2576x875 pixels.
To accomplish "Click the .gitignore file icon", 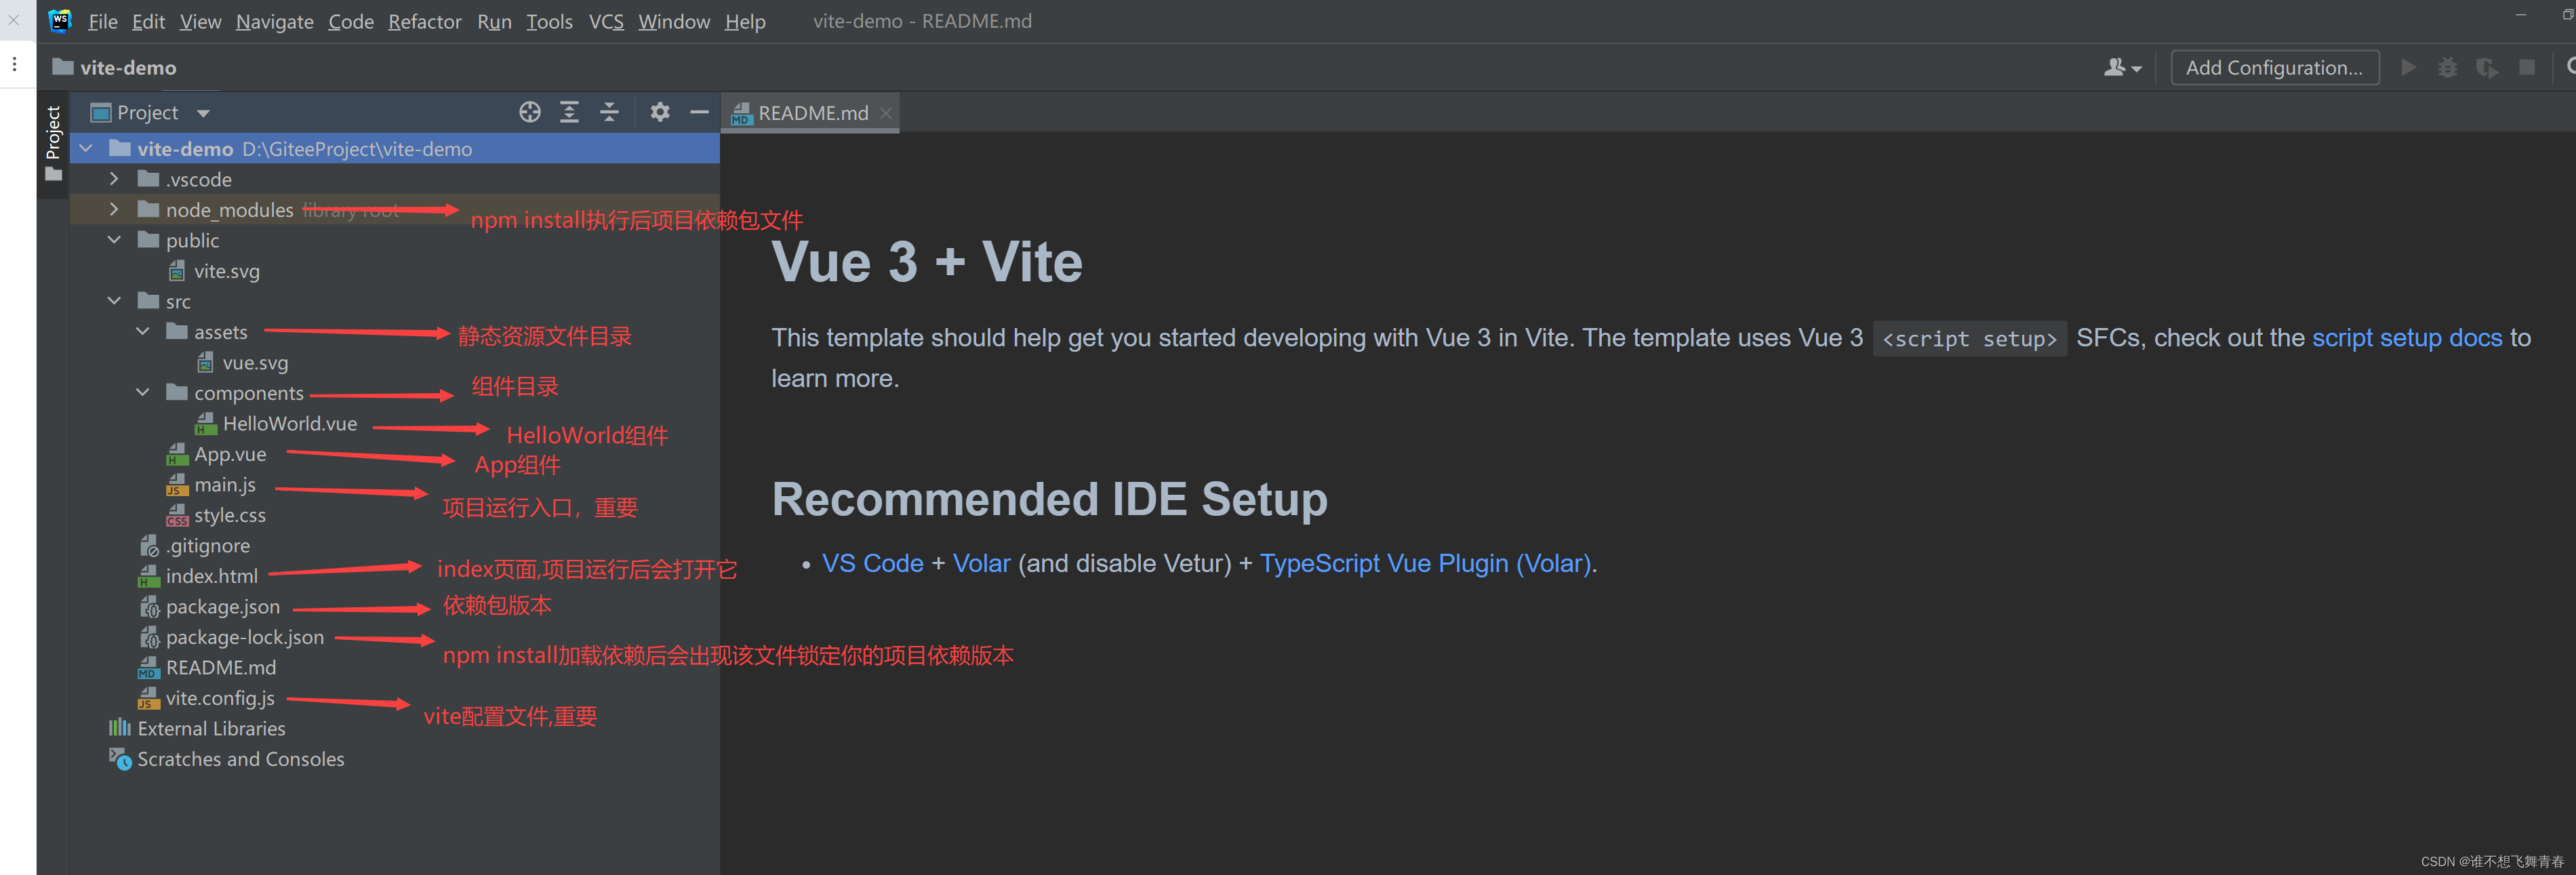I will click(x=149, y=546).
